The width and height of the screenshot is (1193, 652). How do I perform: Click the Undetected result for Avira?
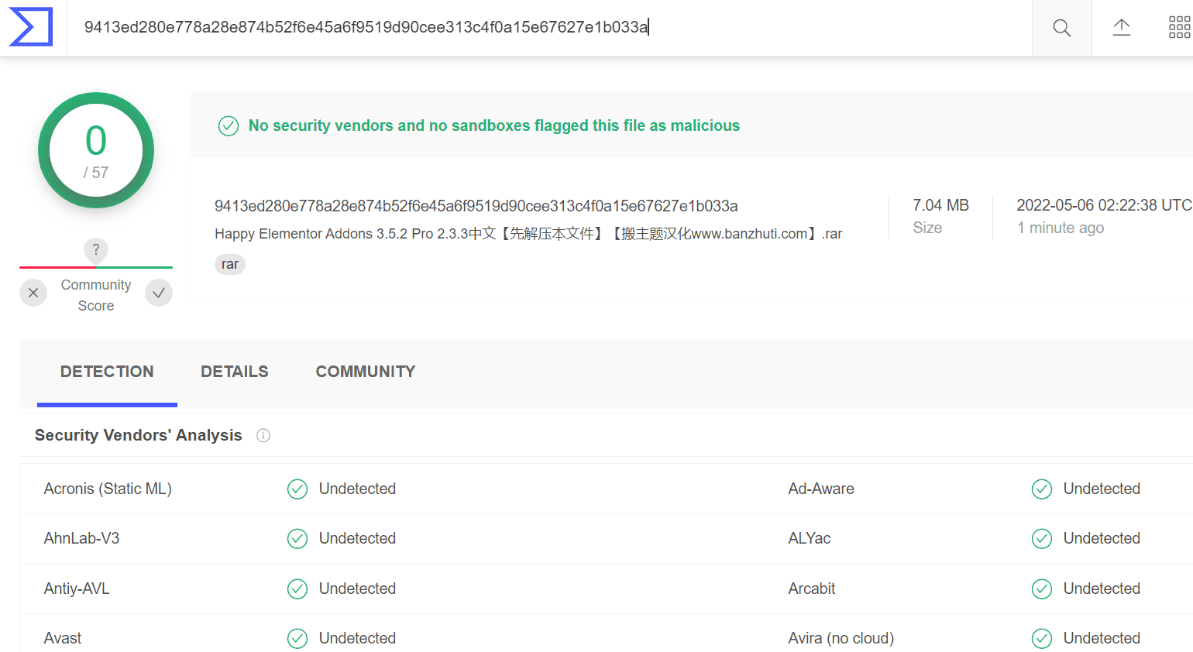[1102, 639]
